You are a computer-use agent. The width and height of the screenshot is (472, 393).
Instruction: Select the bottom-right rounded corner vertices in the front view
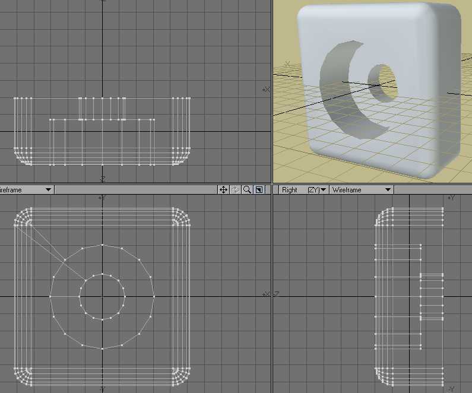(x=181, y=375)
